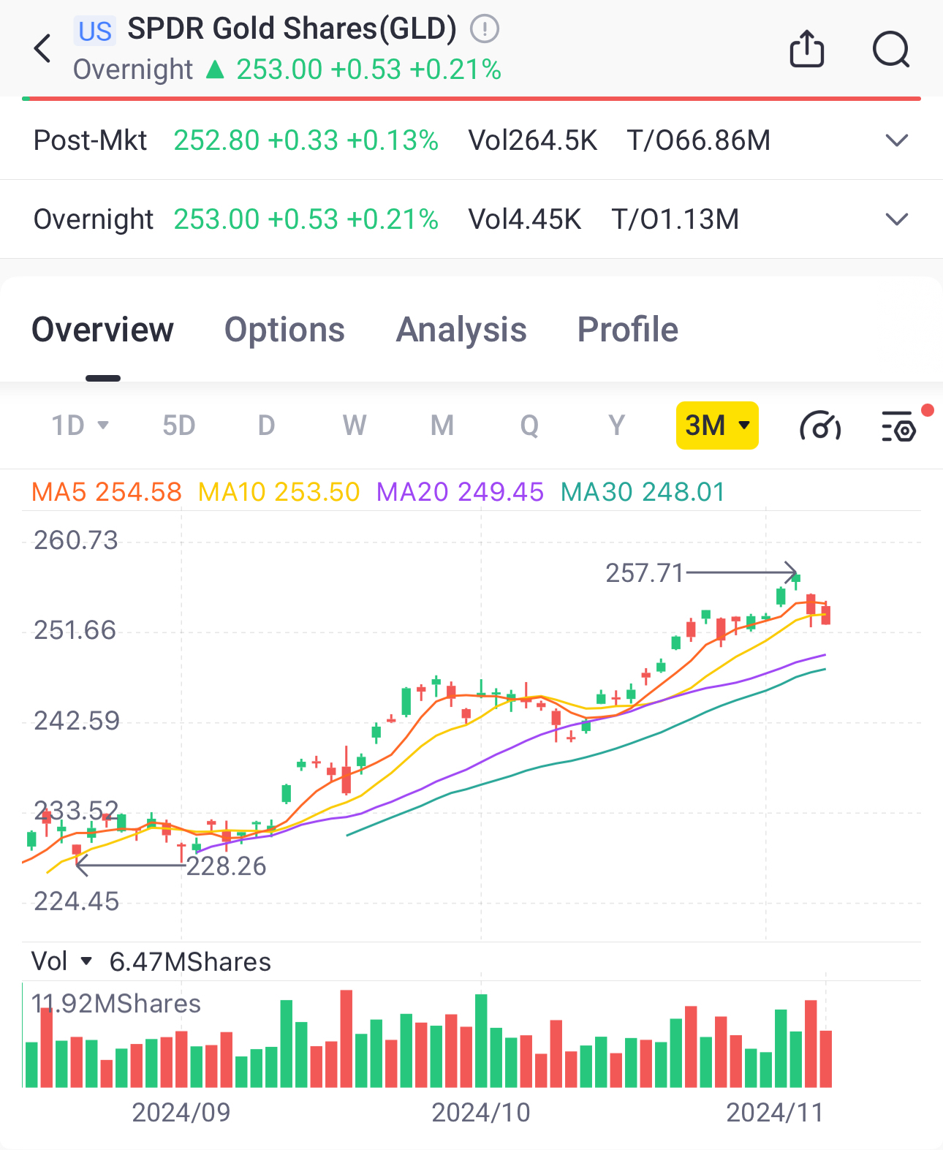Switch to the Options tab
Viewport: 943px width, 1150px height.
[x=284, y=330]
